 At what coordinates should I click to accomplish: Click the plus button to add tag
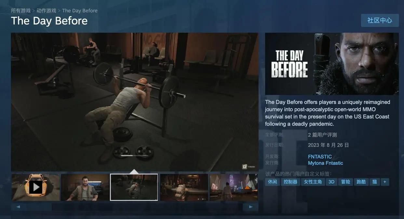tap(385, 182)
